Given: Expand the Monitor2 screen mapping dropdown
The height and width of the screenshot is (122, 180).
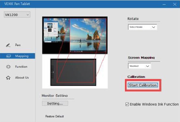Looking at the screenshot, I should pyautogui.click(x=139, y=66).
